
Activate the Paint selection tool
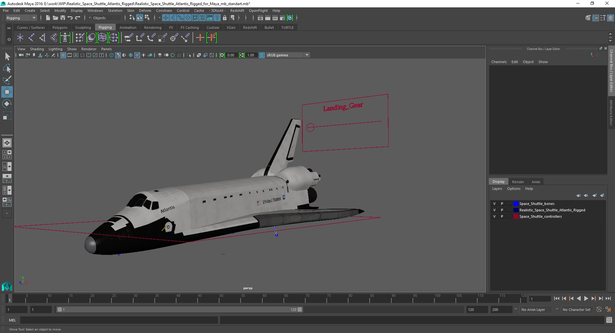7,80
